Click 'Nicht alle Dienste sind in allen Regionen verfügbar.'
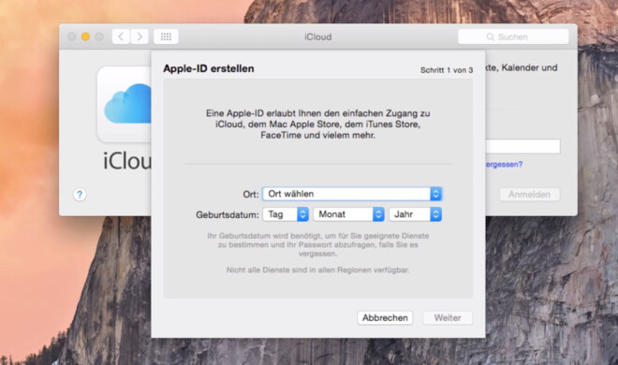 [317, 270]
